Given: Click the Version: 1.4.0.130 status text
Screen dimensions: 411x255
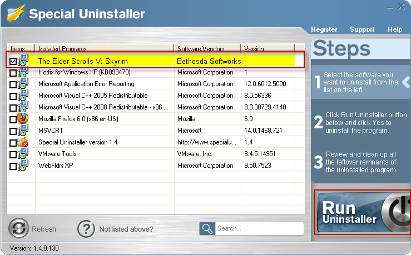Looking at the screenshot, I should click(34, 248).
